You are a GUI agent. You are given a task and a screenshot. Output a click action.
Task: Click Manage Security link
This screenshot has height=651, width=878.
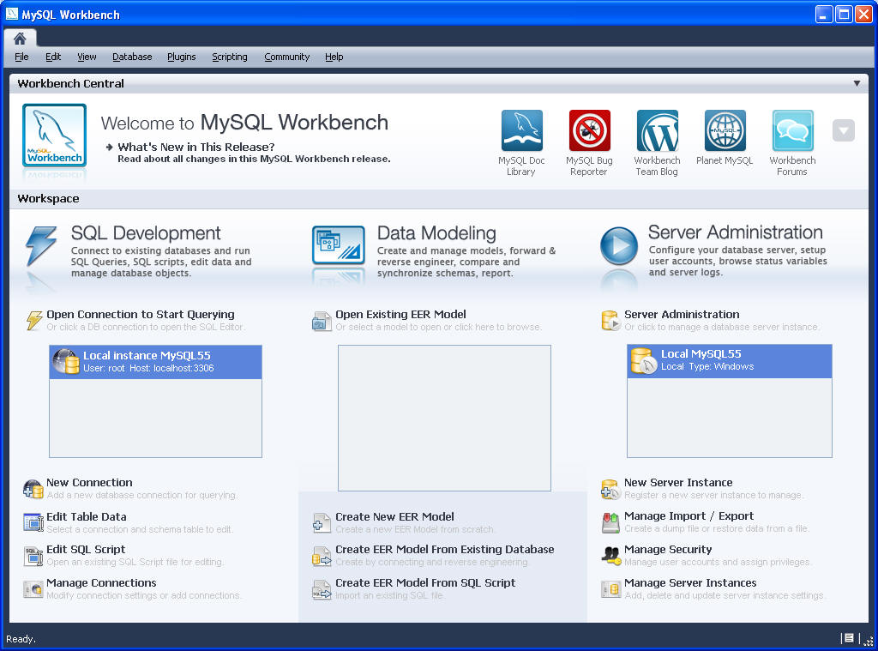668,549
